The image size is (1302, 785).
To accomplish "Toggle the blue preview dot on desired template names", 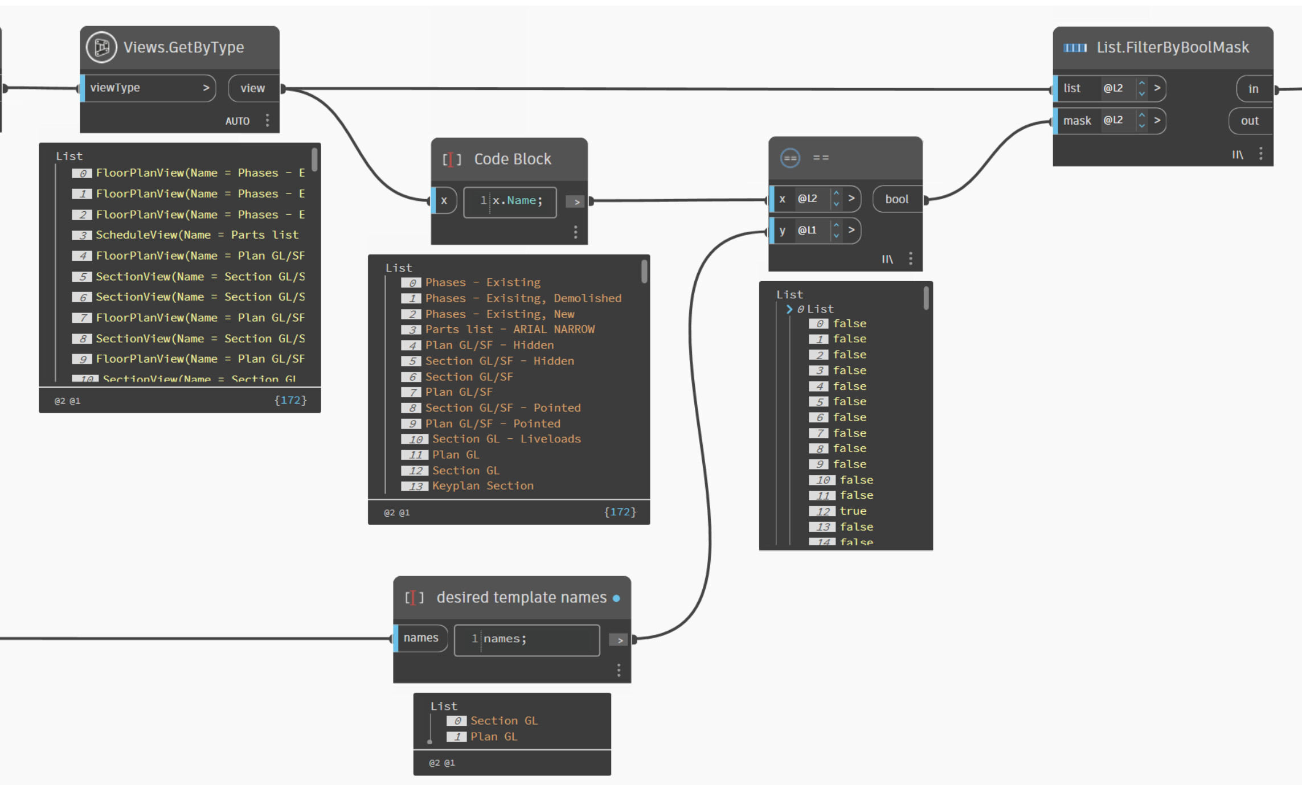I will [x=616, y=598].
